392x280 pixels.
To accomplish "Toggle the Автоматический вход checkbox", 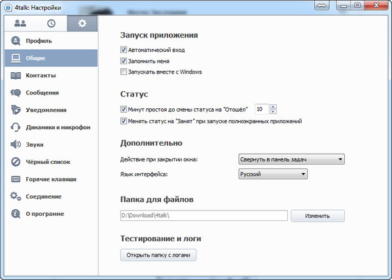I will click(x=124, y=50).
